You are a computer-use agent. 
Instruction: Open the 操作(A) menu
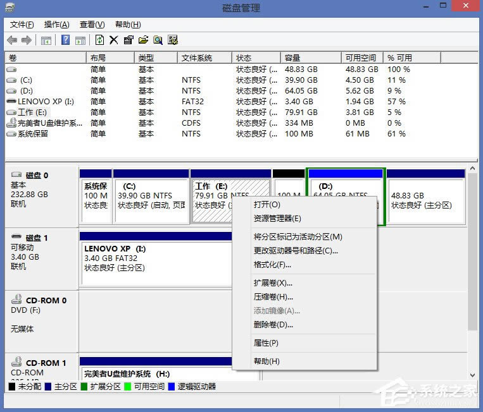coord(56,25)
